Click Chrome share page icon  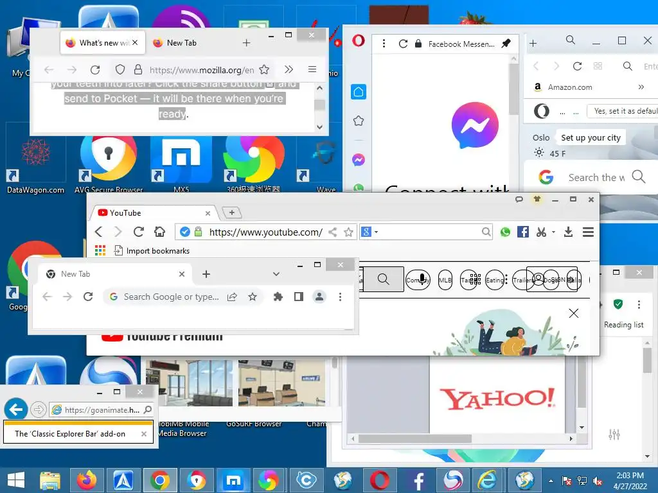pos(232,297)
